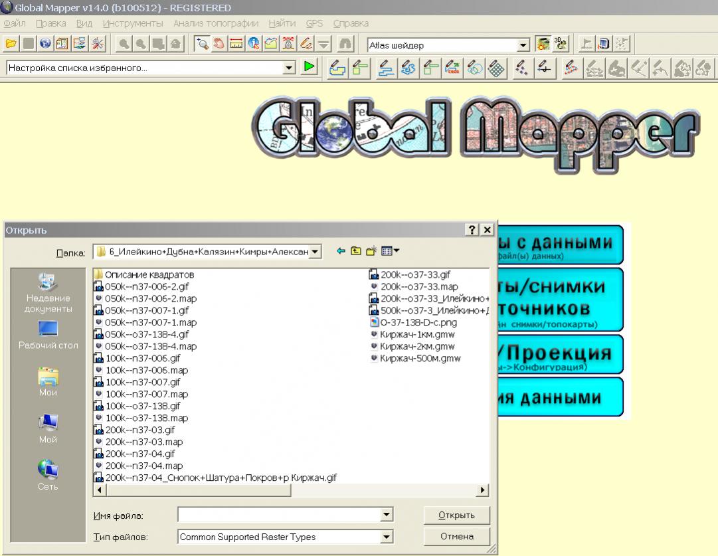Choose the Feature Info tool

point(254,45)
